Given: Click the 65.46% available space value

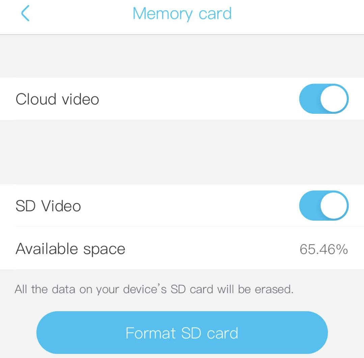Looking at the screenshot, I should (324, 249).
